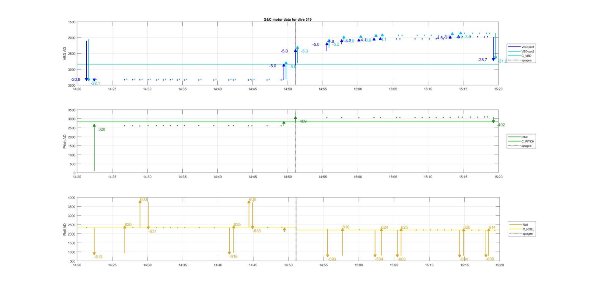Click the '-609' roll data label
The image size is (592, 293).
click(490, 259)
